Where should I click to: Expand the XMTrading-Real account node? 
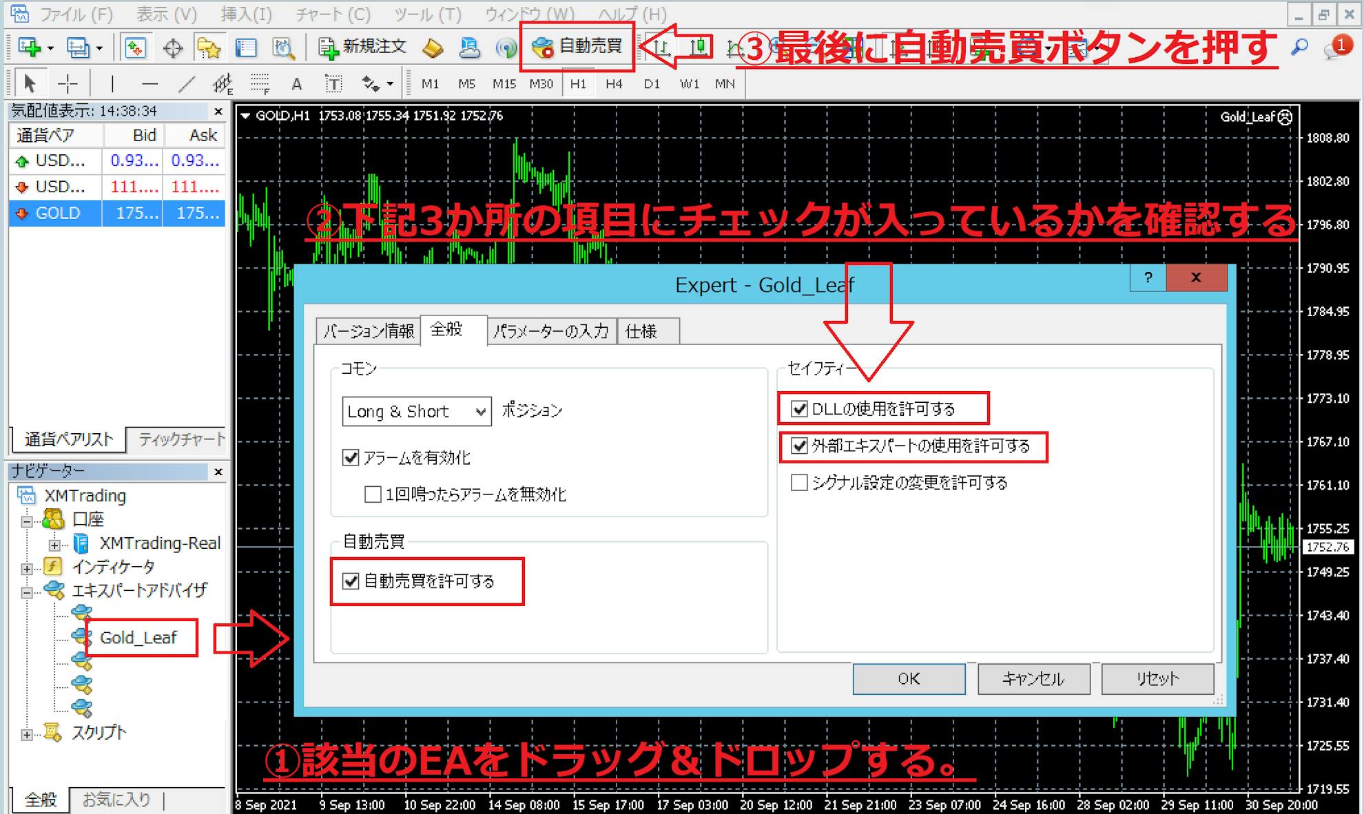pyautogui.click(x=54, y=545)
